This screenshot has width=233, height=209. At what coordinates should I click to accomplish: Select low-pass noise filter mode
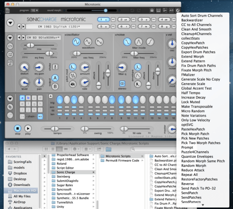click(x=127, y=42)
